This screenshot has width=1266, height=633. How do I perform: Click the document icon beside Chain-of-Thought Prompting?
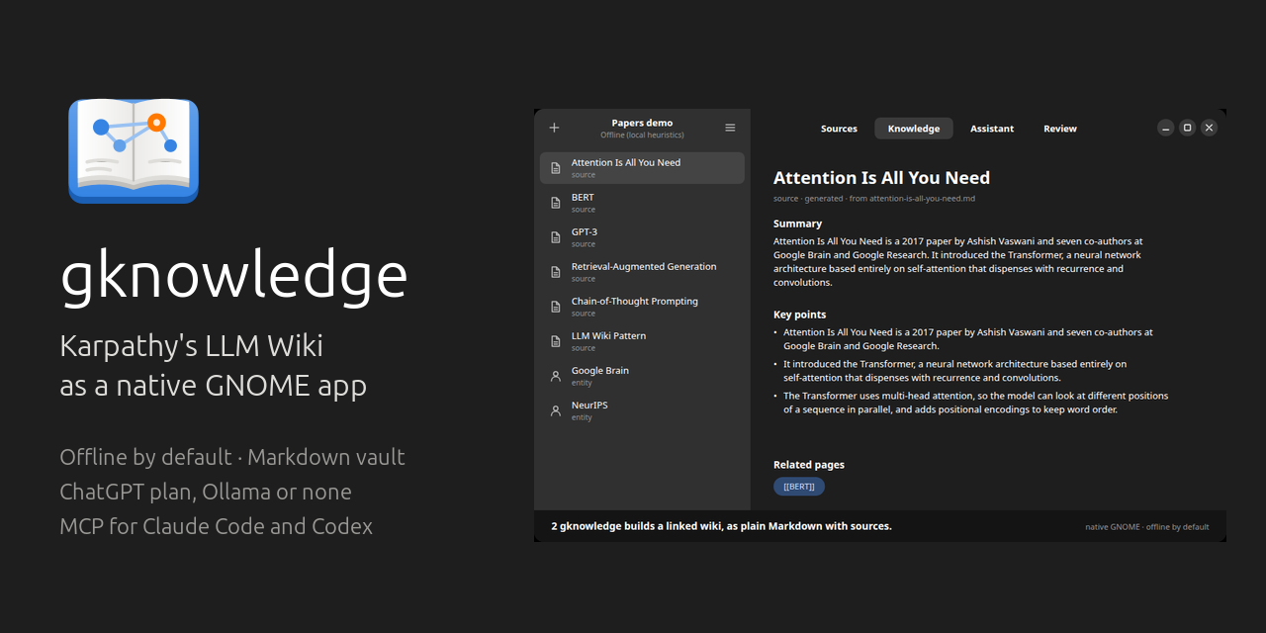click(555, 307)
